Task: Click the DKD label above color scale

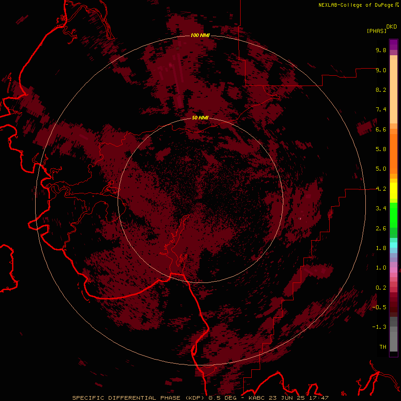Action: (392, 27)
